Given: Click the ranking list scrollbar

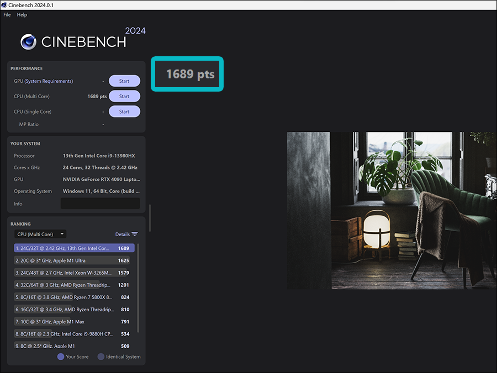Looking at the screenshot, I should coord(138,288).
